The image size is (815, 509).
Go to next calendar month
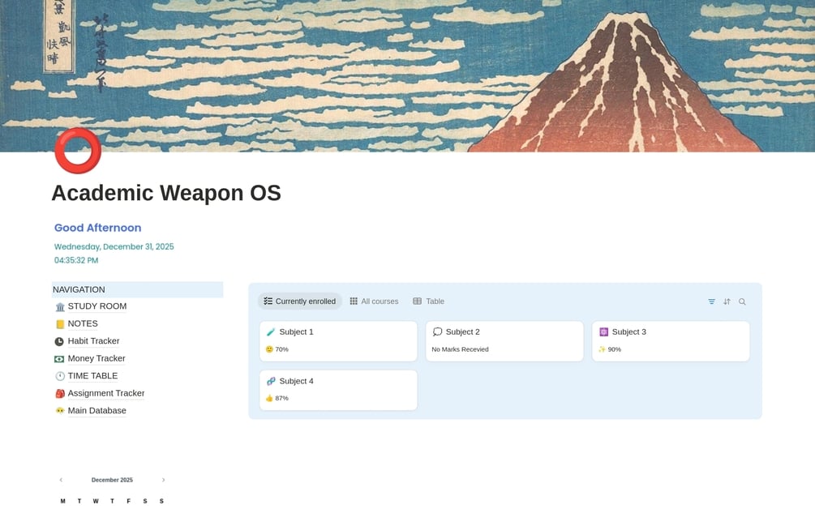pyautogui.click(x=163, y=480)
